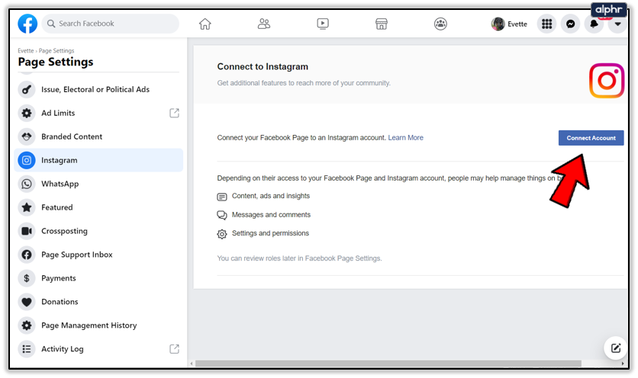Open Branded Content settings
This screenshot has height=378, width=638.
pos(98,136)
